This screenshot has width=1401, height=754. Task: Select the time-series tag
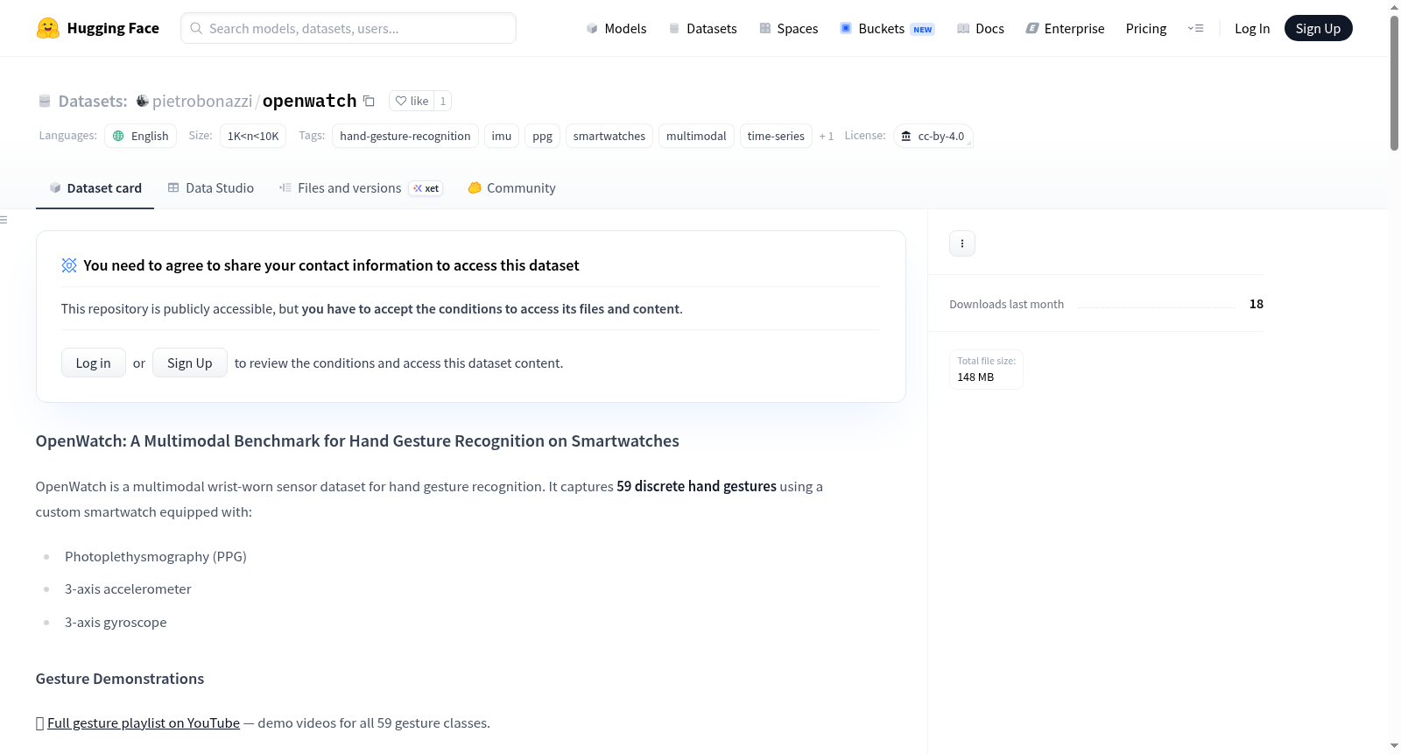(776, 136)
